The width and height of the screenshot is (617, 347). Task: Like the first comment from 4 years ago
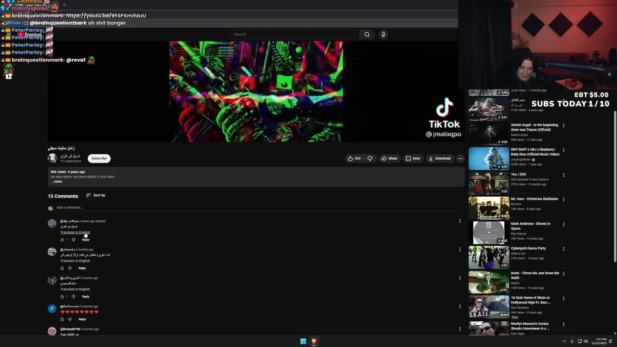click(62, 240)
